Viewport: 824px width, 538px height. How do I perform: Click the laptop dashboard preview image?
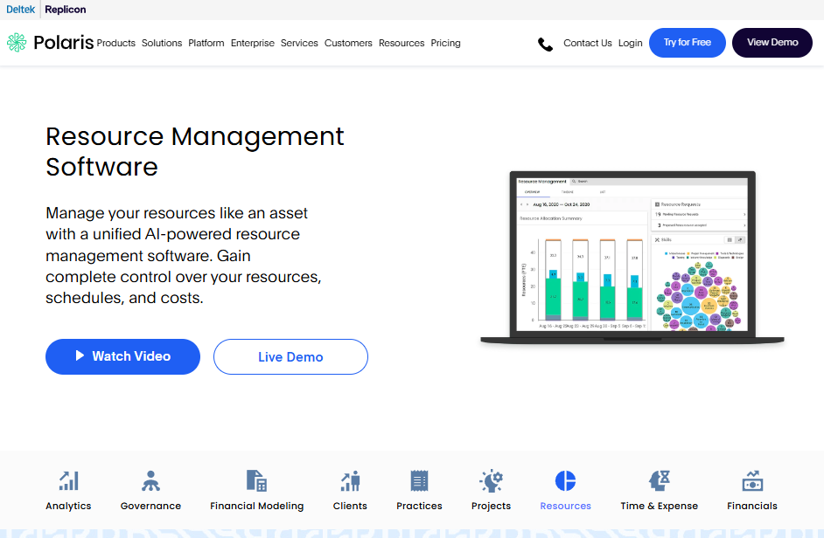click(632, 255)
